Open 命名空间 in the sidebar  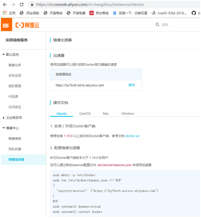pyautogui.click(x=15, y=76)
